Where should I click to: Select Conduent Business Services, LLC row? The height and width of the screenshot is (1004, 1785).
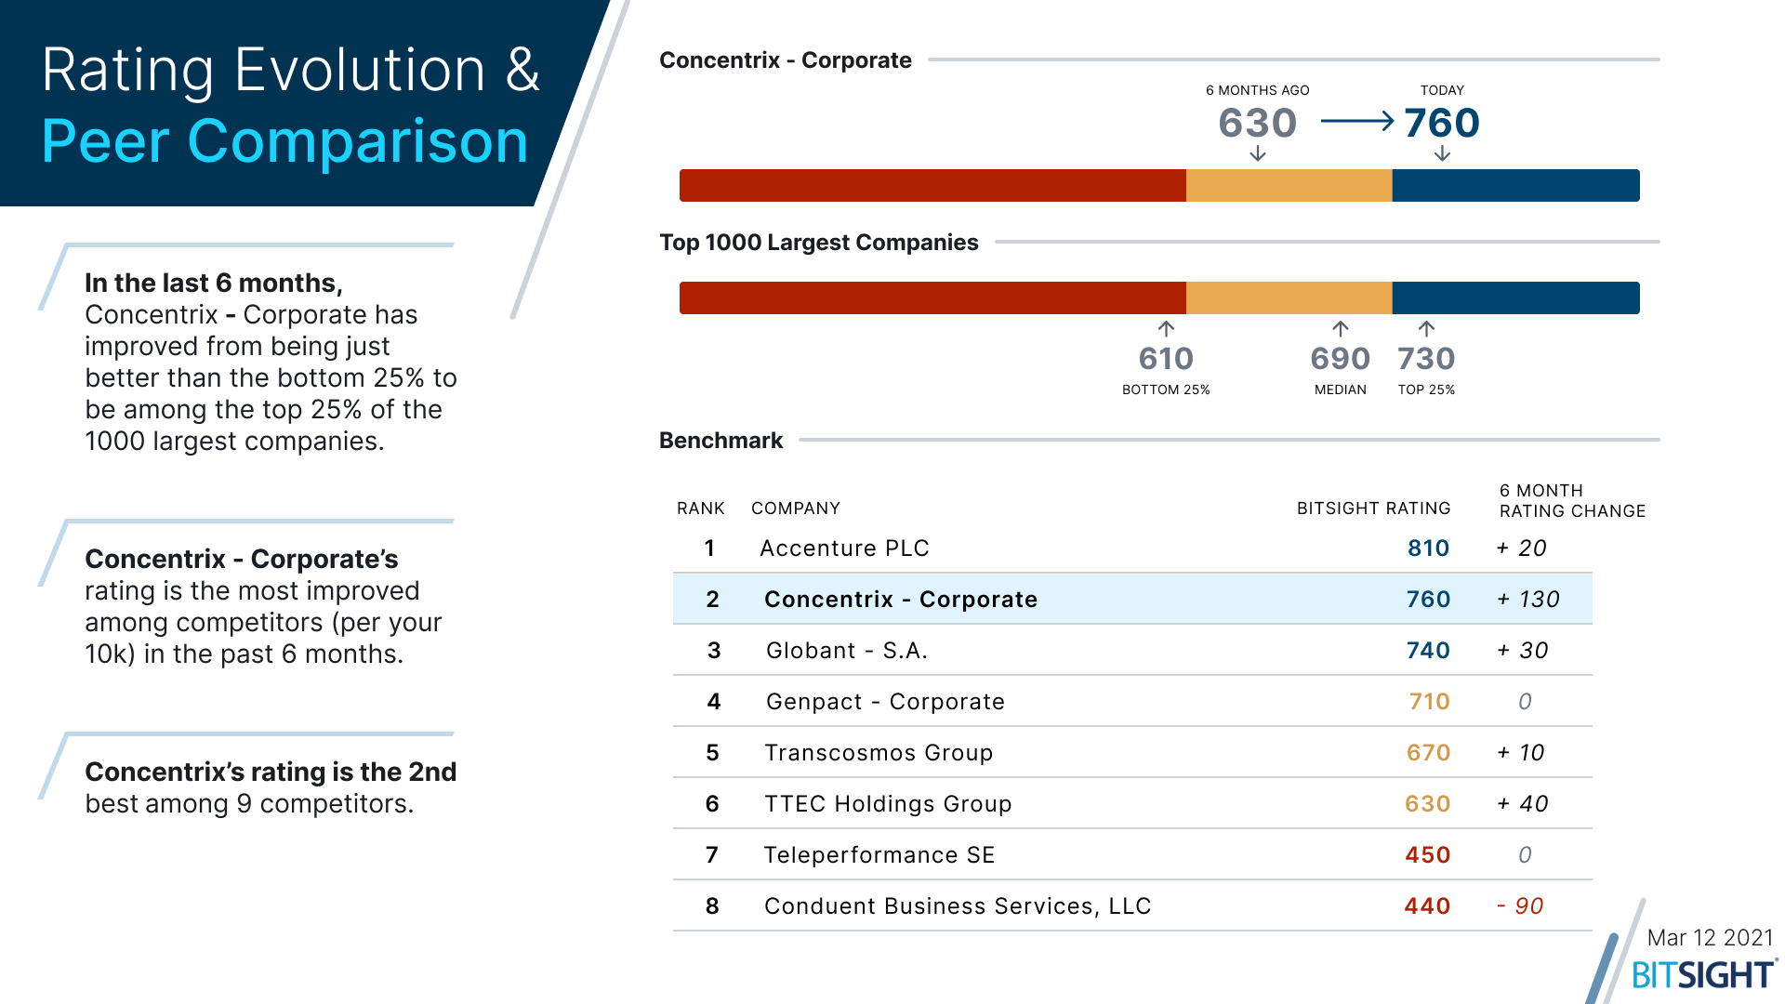1132,905
